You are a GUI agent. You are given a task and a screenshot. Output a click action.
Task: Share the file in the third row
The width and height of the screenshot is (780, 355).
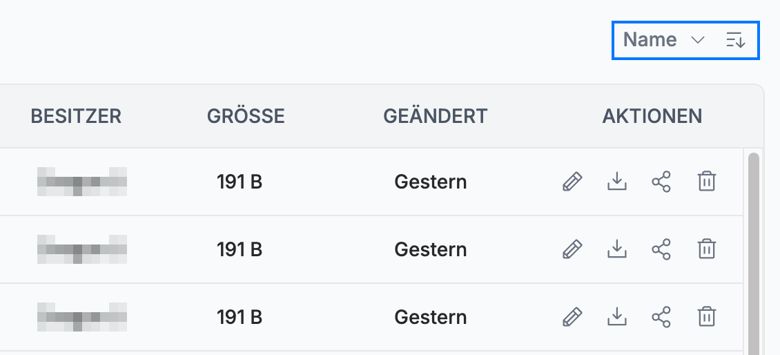(x=661, y=316)
